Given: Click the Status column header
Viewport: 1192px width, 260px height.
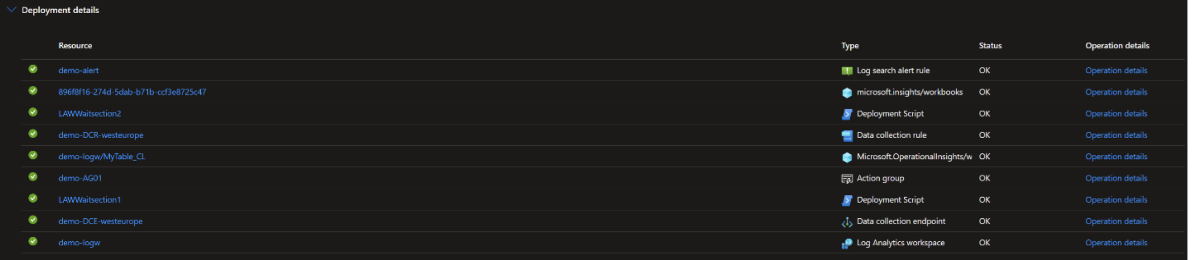Looking at the screenshot, I should (990, 46).
